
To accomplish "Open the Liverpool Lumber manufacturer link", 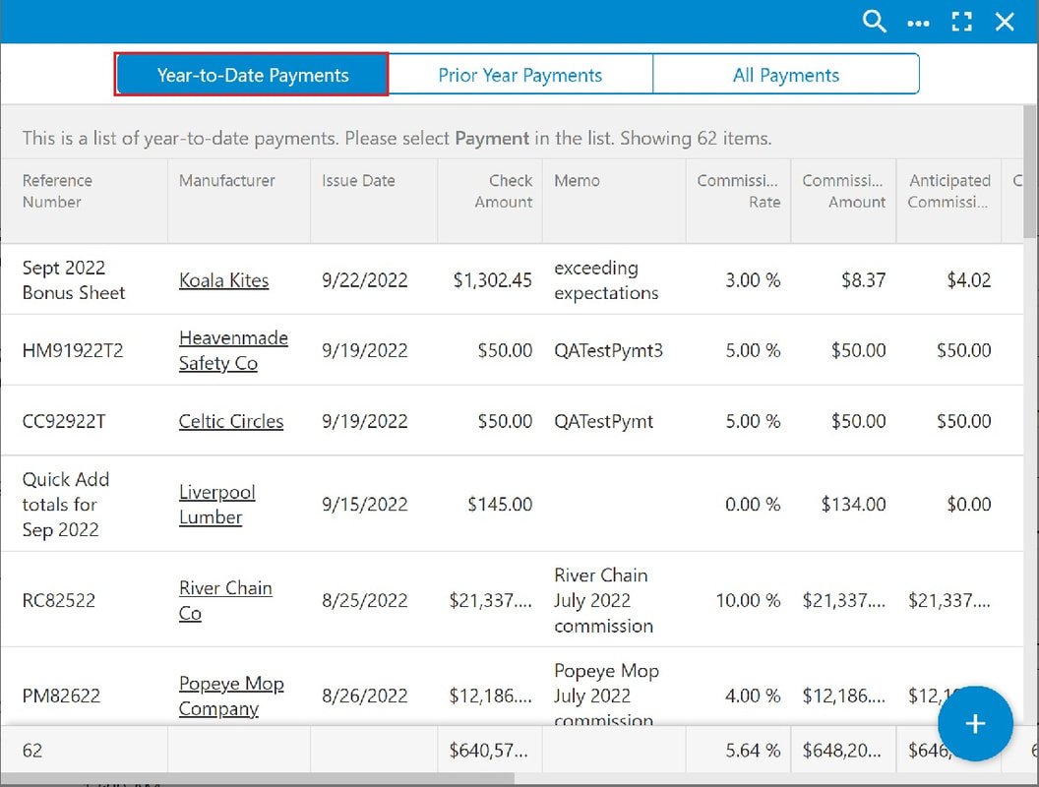I will [216, 504].
